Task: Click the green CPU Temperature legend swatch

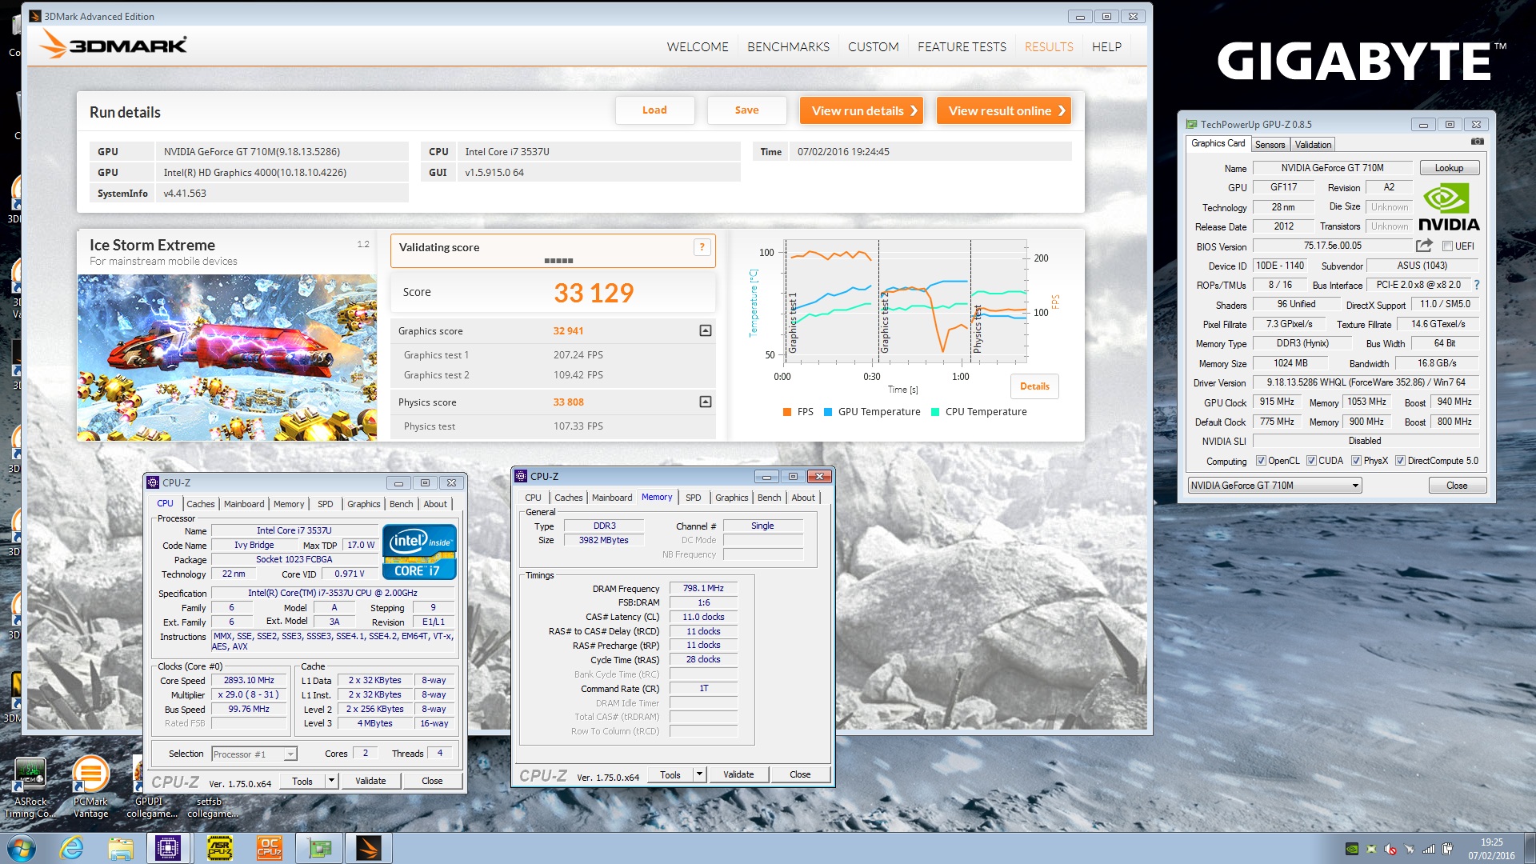Action: pyautogui.click(x=935, y=412)
